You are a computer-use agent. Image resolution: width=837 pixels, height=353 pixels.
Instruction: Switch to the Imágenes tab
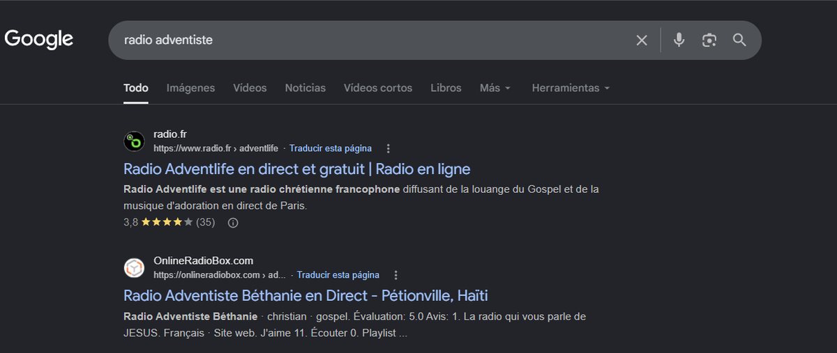tap(190, 88)
